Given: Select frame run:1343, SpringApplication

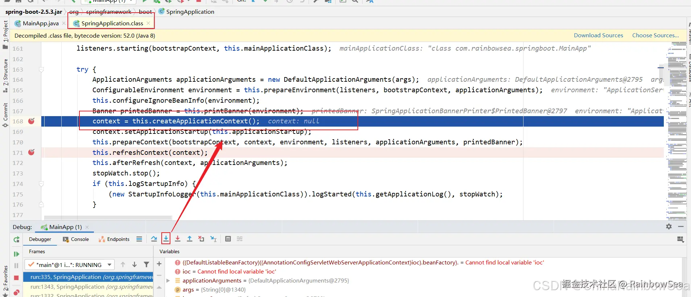Looking at the screenshot, I should click(88, 287).
